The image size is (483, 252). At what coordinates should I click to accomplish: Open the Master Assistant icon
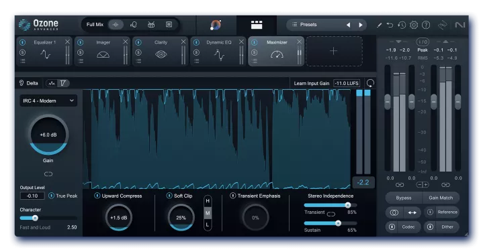click(x=216, y=25)
